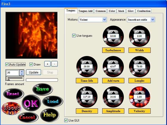This screenshot has width=167, height=125.
Task: Click the Density value field 117.19
Action: 87,97
